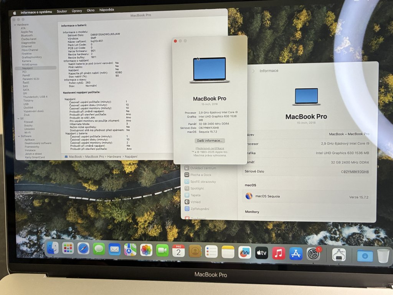Open Contacts app in the Dock

coord(195,251)
